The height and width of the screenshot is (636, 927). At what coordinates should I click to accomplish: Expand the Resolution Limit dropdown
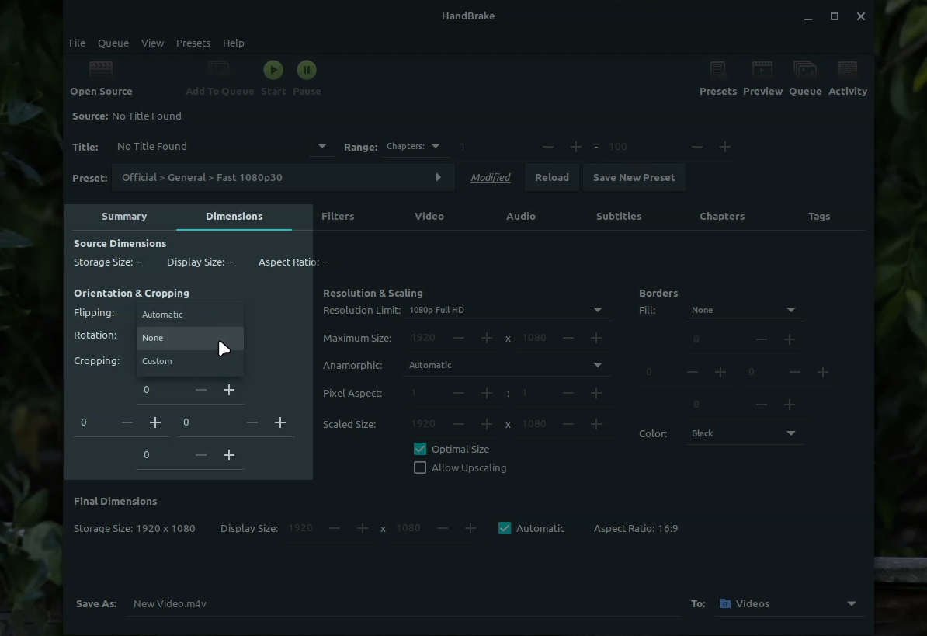click(505, 310)
